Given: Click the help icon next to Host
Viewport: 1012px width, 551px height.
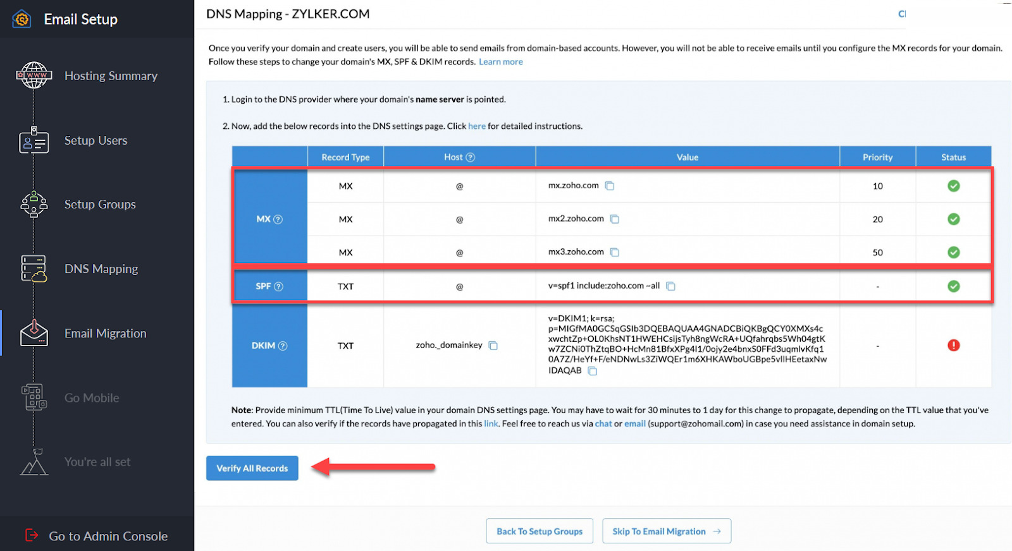Looking at the screenshot, I should pyautogui.click(x=471, y=157).
